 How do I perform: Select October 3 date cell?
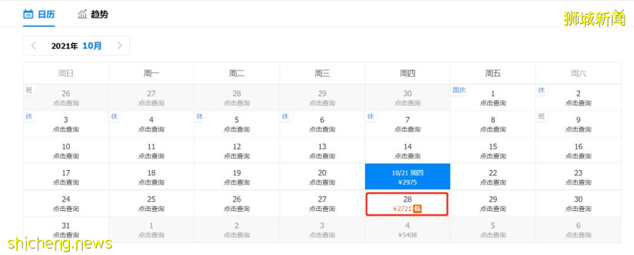point(66,124)
